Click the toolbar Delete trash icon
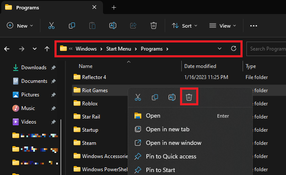Screen dimensions: 286x175 (x=154, y=25)
